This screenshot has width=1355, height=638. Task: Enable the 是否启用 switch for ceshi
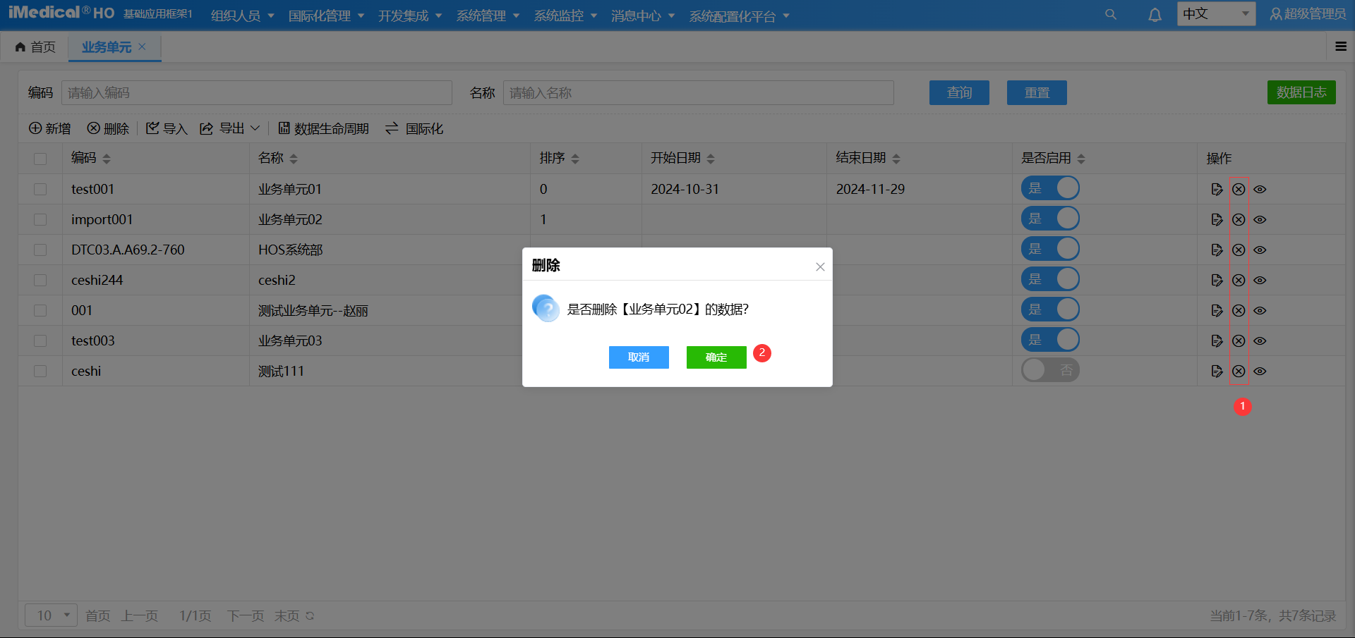coord(1050,370)
